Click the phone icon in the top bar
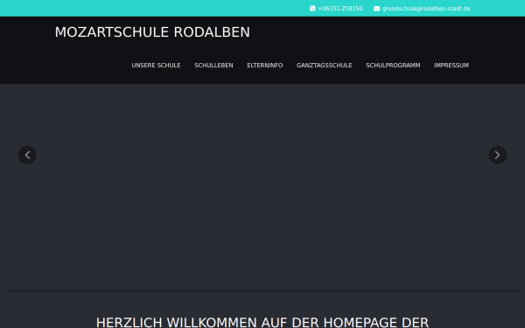The height and width of the screenshot is (328, 525). click(x=312, y=9)
